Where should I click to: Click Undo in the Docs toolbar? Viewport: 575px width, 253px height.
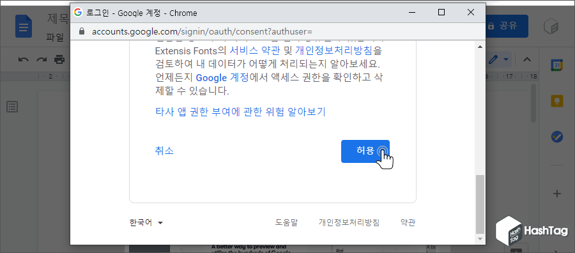point(24,59)
